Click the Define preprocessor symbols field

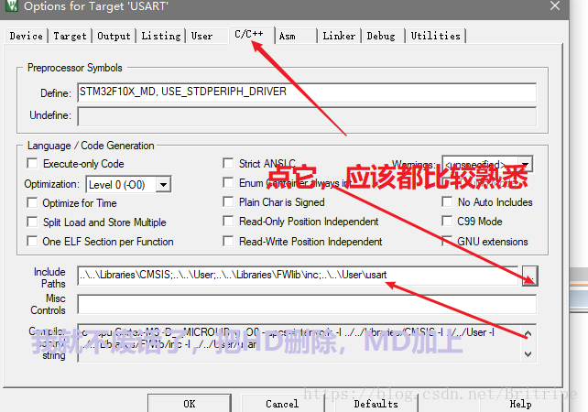coord(307,92)
